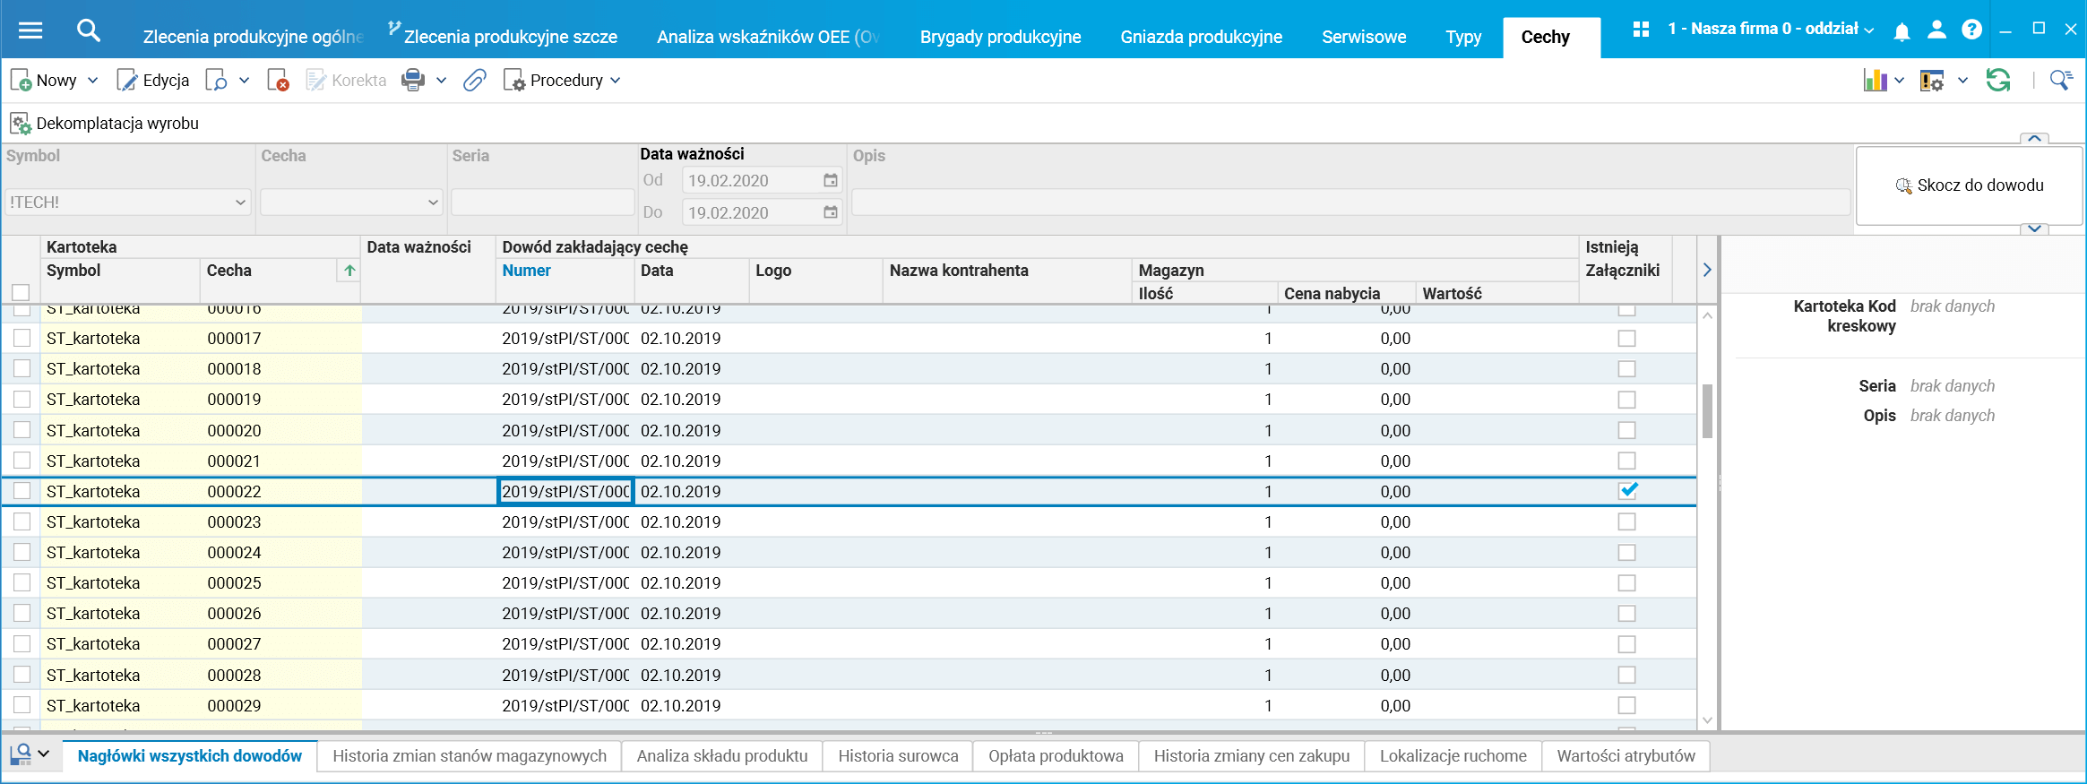Toggle the select-all checkbox in table header

[21, 292]
